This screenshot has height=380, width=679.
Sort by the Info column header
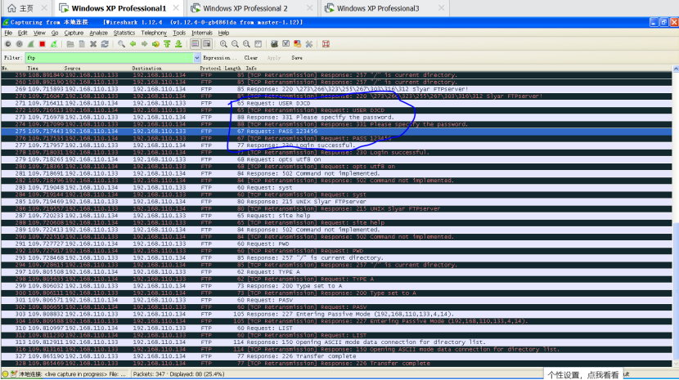point(251,69)
